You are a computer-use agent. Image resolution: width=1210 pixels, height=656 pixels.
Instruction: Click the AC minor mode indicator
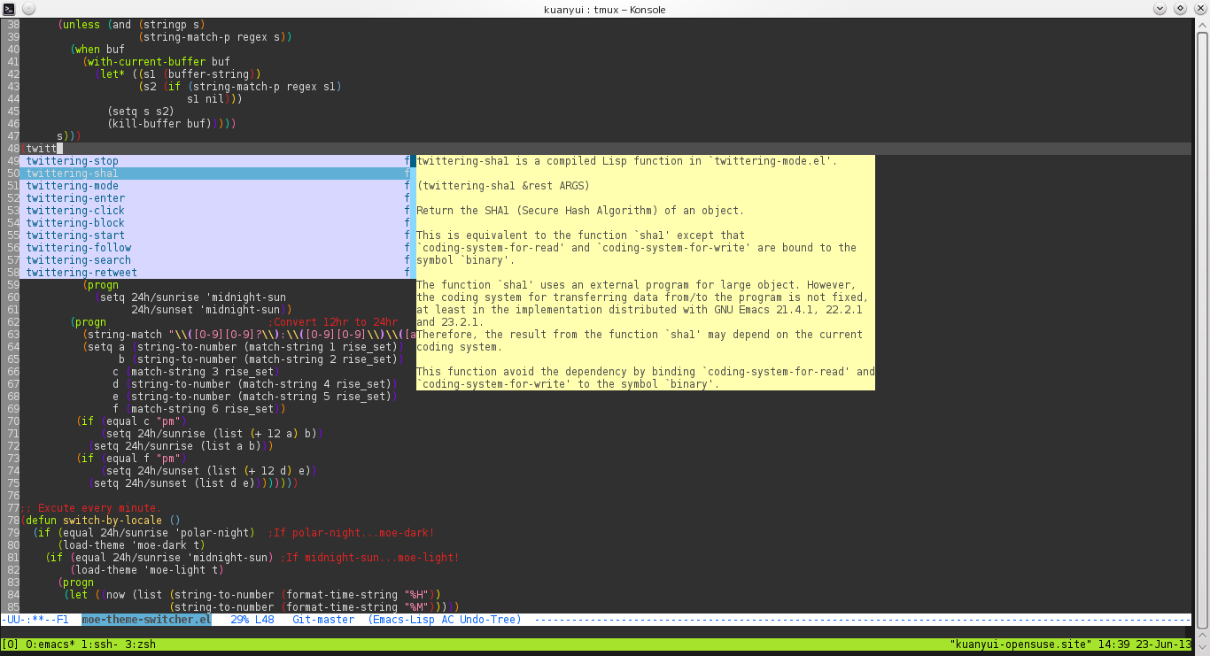[x=447, y=620]
